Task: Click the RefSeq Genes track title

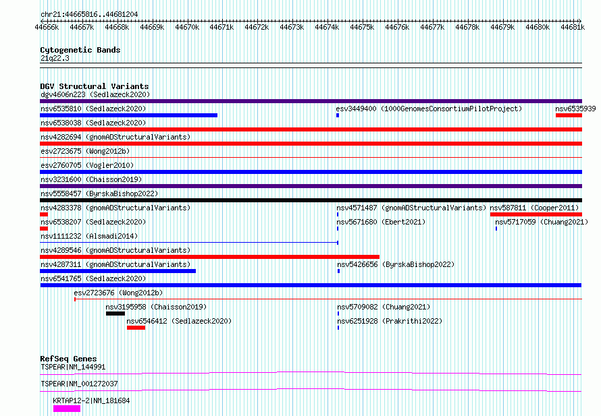Action: (68, 359)
